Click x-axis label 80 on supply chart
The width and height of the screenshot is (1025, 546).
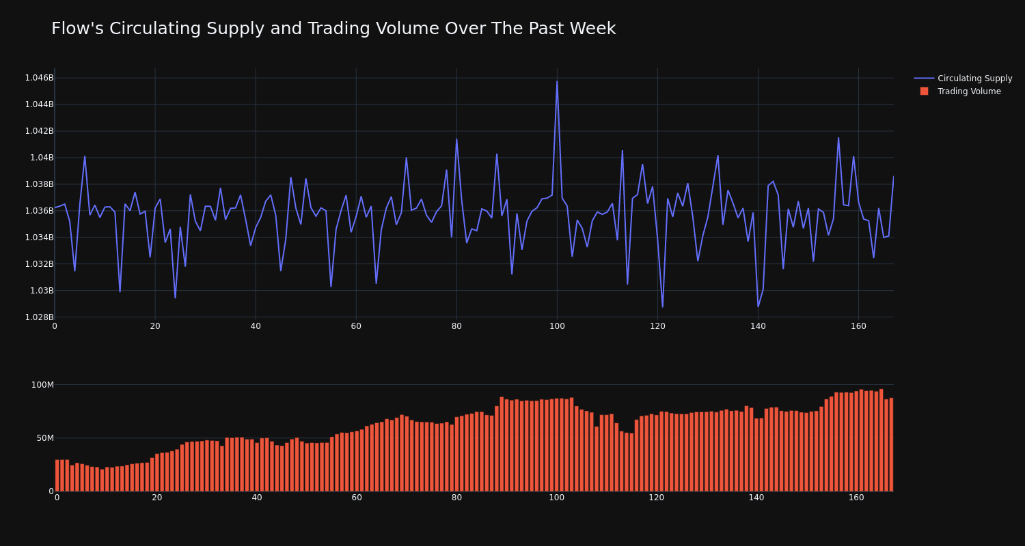pyautogui.click(x=456, y=326)
